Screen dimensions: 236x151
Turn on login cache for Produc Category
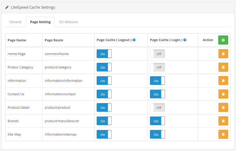pyautogui.click(x=157, y=67)
